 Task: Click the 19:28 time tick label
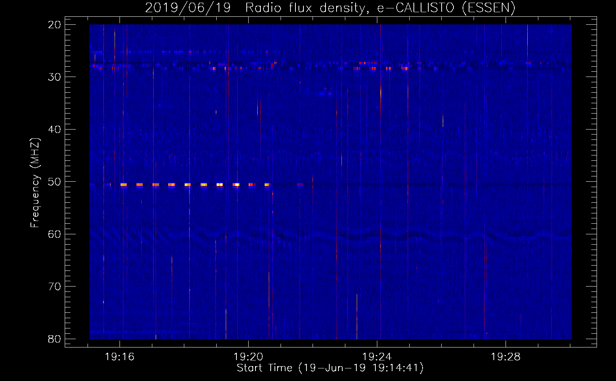pyautogui.click(x=506, y=357)
